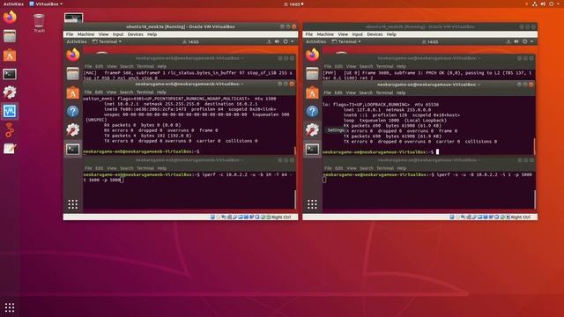The width and height of the screenshot is (564, 317).
Task: Open Files in the right VM's dock
Action: (312, 74)
